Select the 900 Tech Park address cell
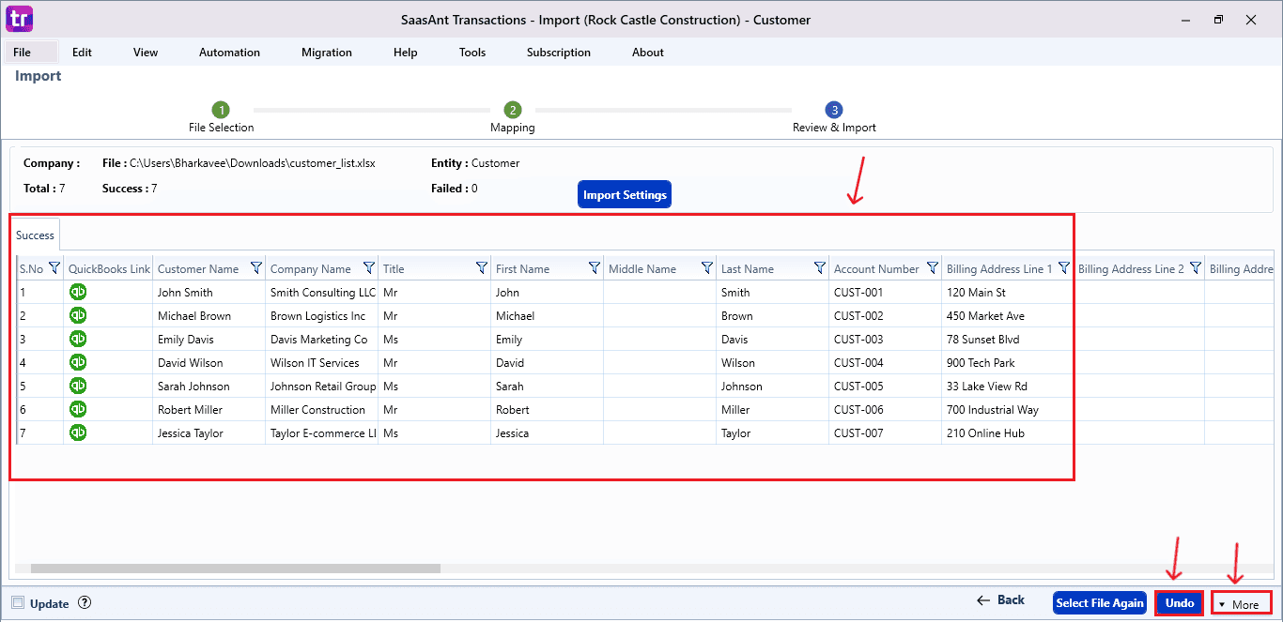The image size is (1283, 622). click(x=1007, y=362)
